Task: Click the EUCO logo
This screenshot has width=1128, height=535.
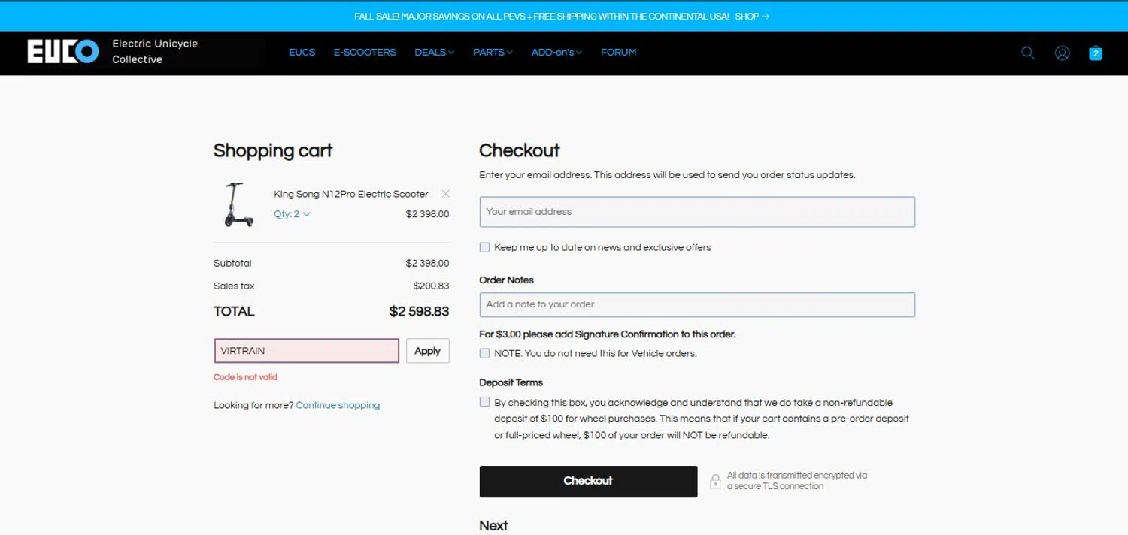Action: (63, 52)
